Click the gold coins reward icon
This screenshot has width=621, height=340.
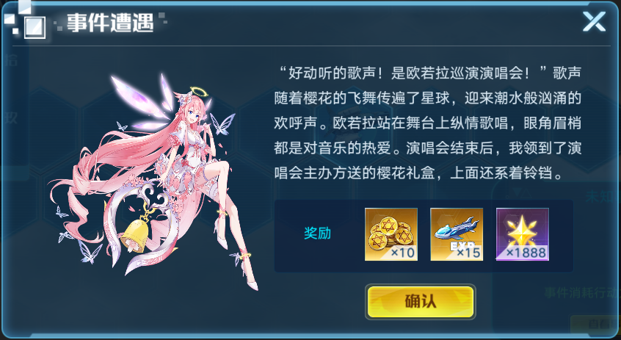pos(391,234)
